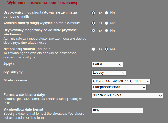Select Nie for user email contact
This screenshot has height=123, width=168.
point(106,13)
